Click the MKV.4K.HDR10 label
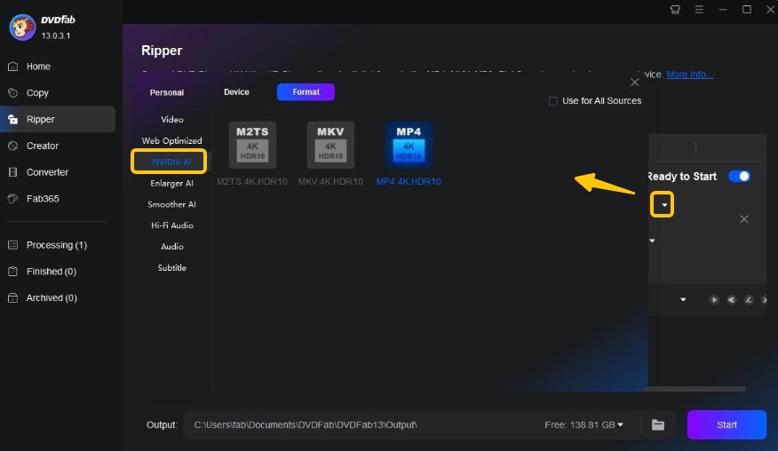This screenshot has height=451, width=778. click(330, 182)
